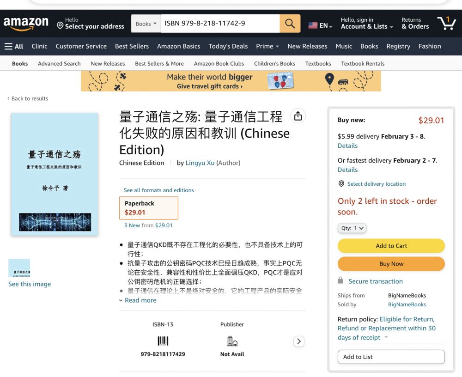Open the All hamburger menu
This screenshot has height=377, width=462.
tap(14, 46)
